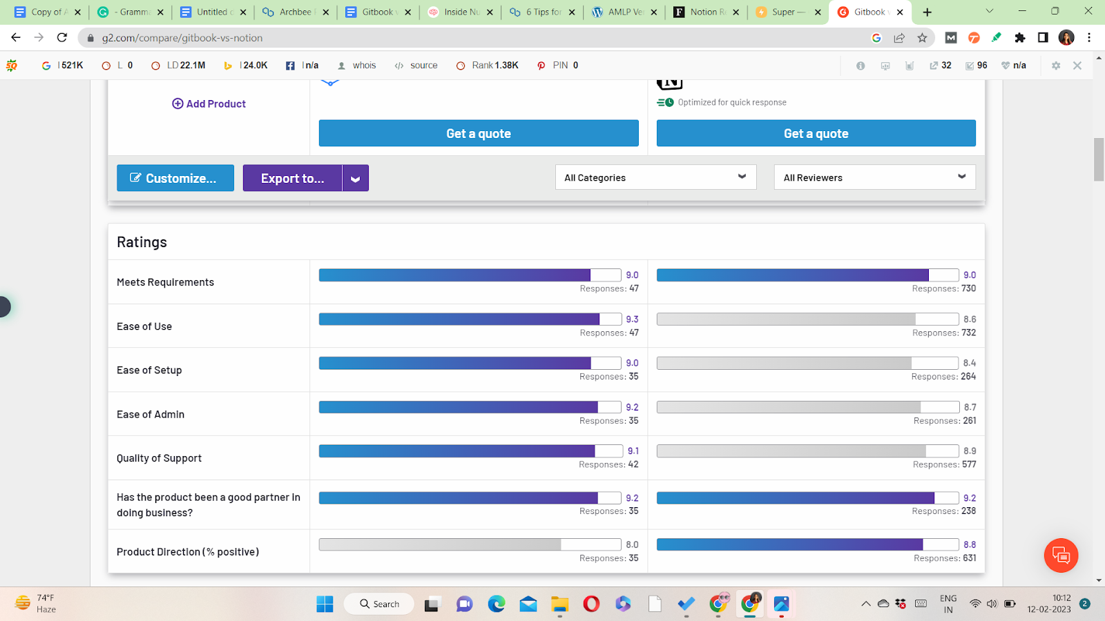Open the whois lookup for this page
This screenshot has width=1105, height=621.
[357, 65]
